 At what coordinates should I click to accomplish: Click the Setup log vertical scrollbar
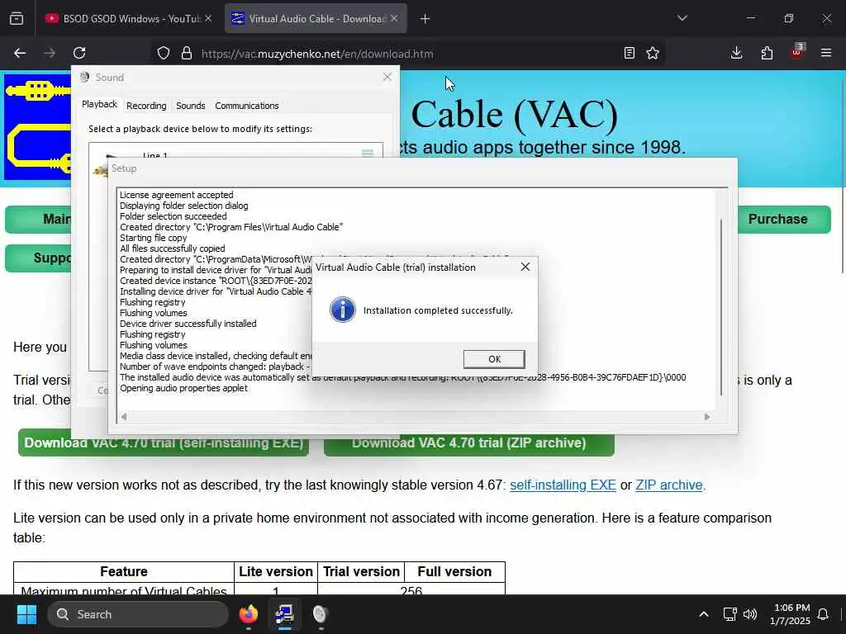click(x=721, y=307)
